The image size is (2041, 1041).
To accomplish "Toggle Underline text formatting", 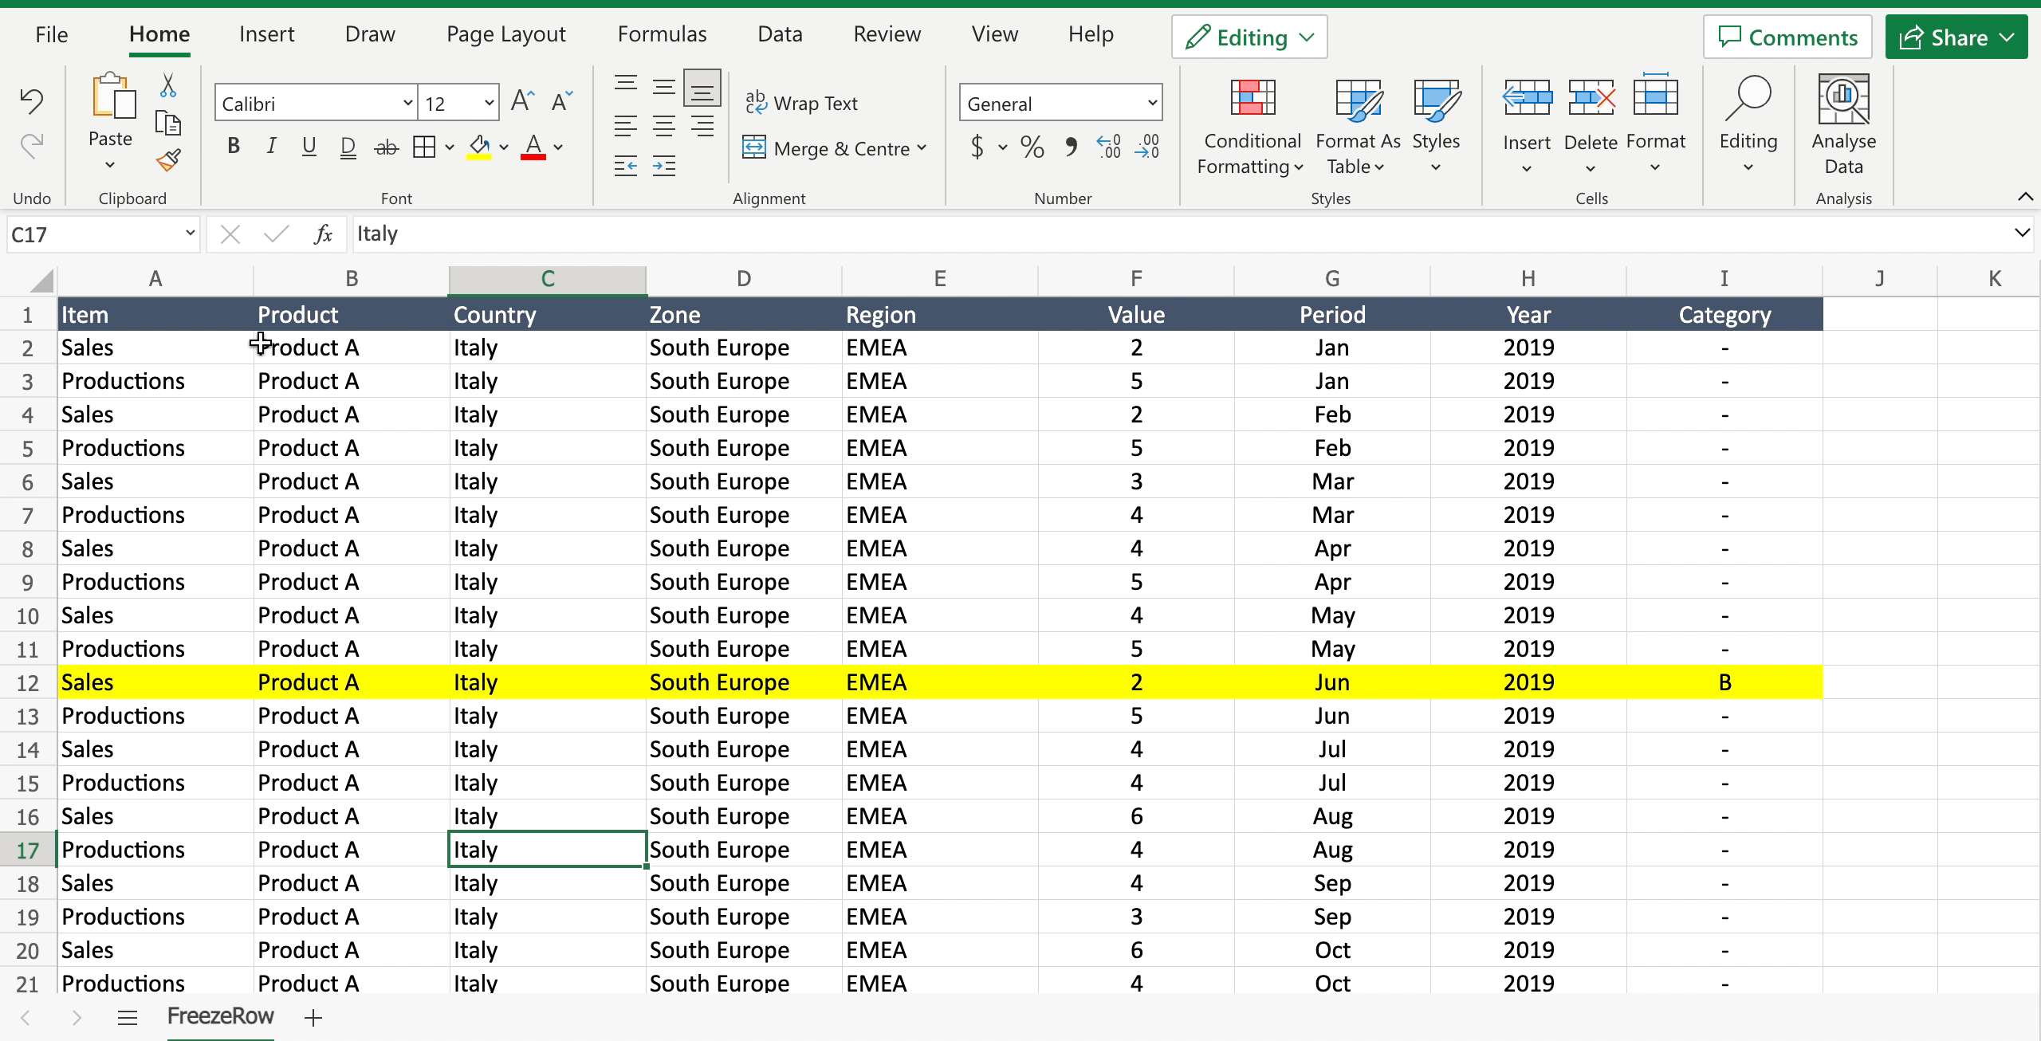I will [x=308, y=145].
